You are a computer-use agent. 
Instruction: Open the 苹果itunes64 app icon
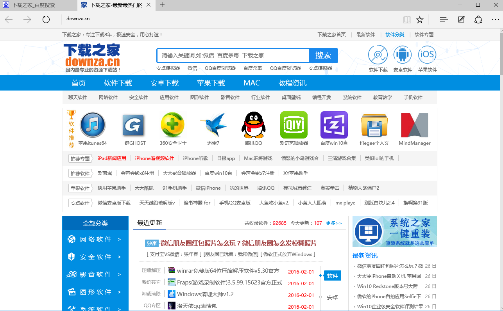click(x=93, y=125)
